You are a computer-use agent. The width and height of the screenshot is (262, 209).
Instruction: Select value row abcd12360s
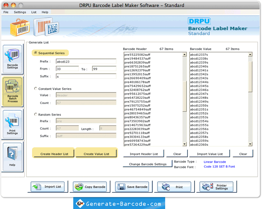(x=219, y=145)
